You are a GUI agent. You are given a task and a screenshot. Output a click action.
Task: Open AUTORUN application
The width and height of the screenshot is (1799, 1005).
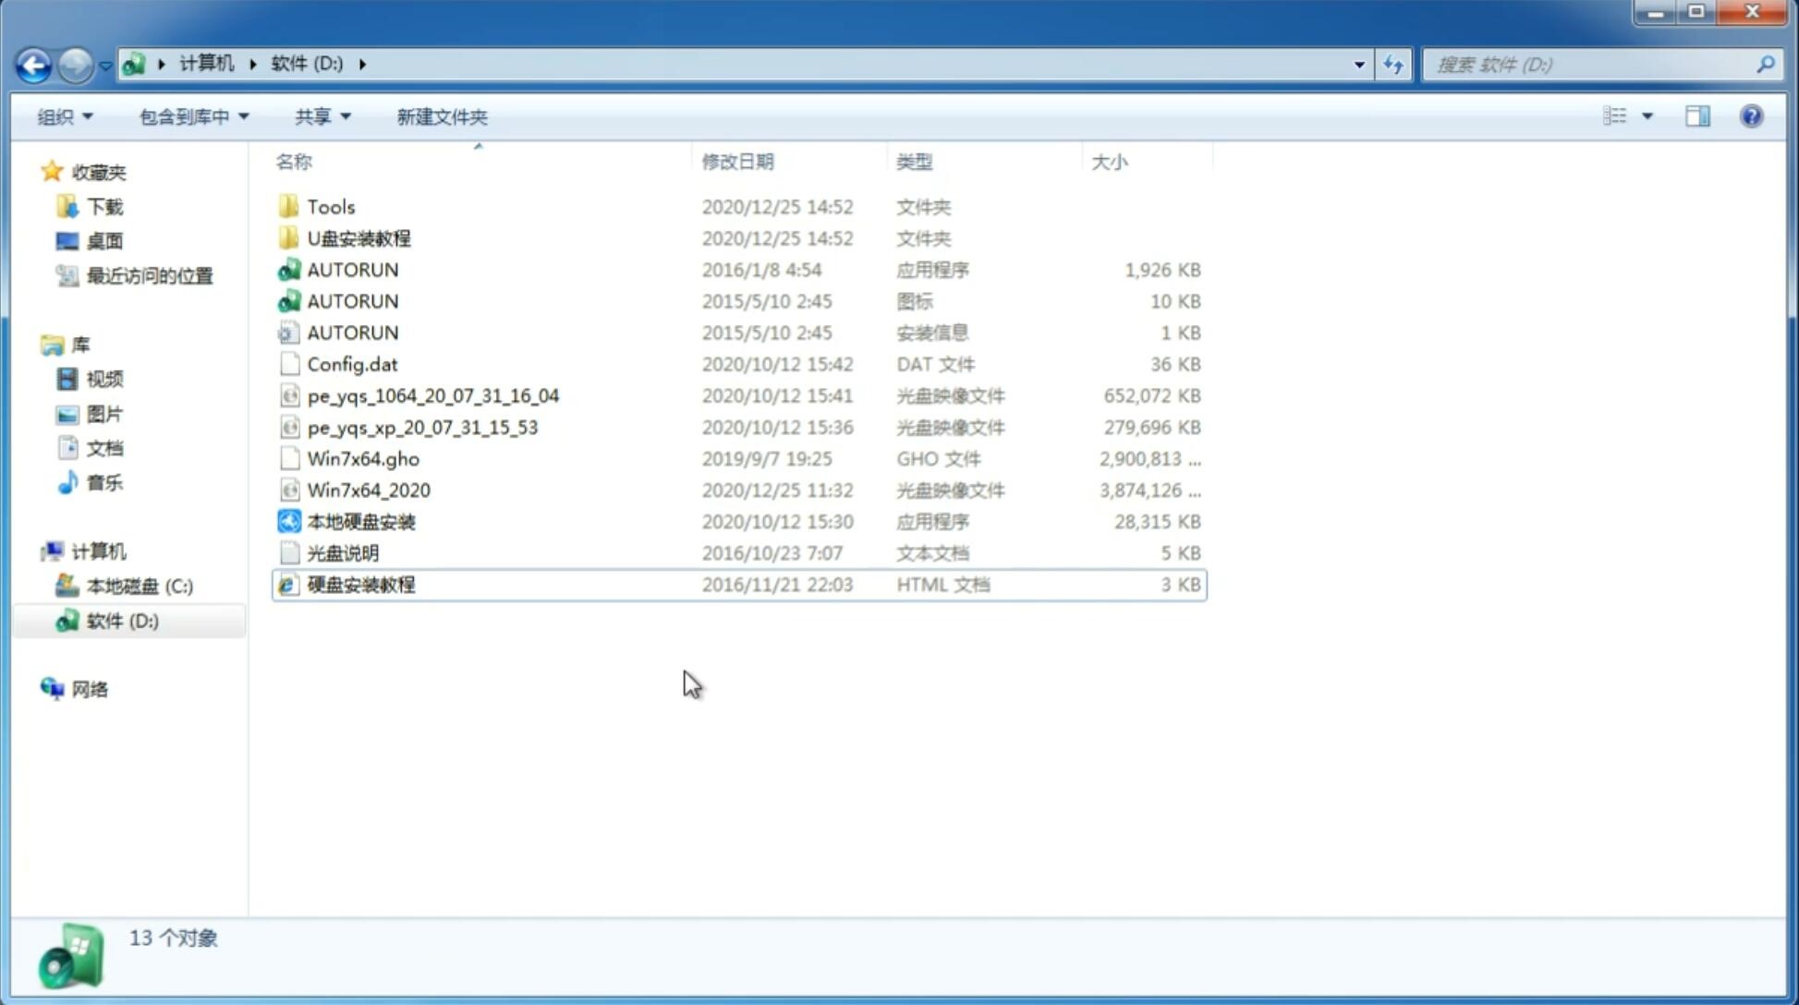[x=353, y=269]
